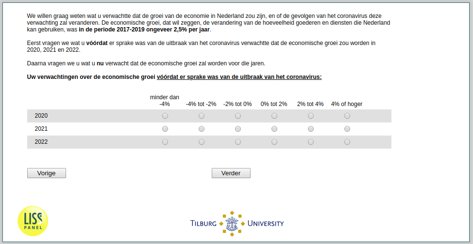Go back with the Vorige button
The height and width of the screenshot is (244, 473).
47,173
